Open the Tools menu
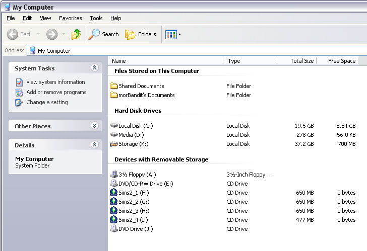The width and height of the screenshot is (367, 251). pos(96,18)
